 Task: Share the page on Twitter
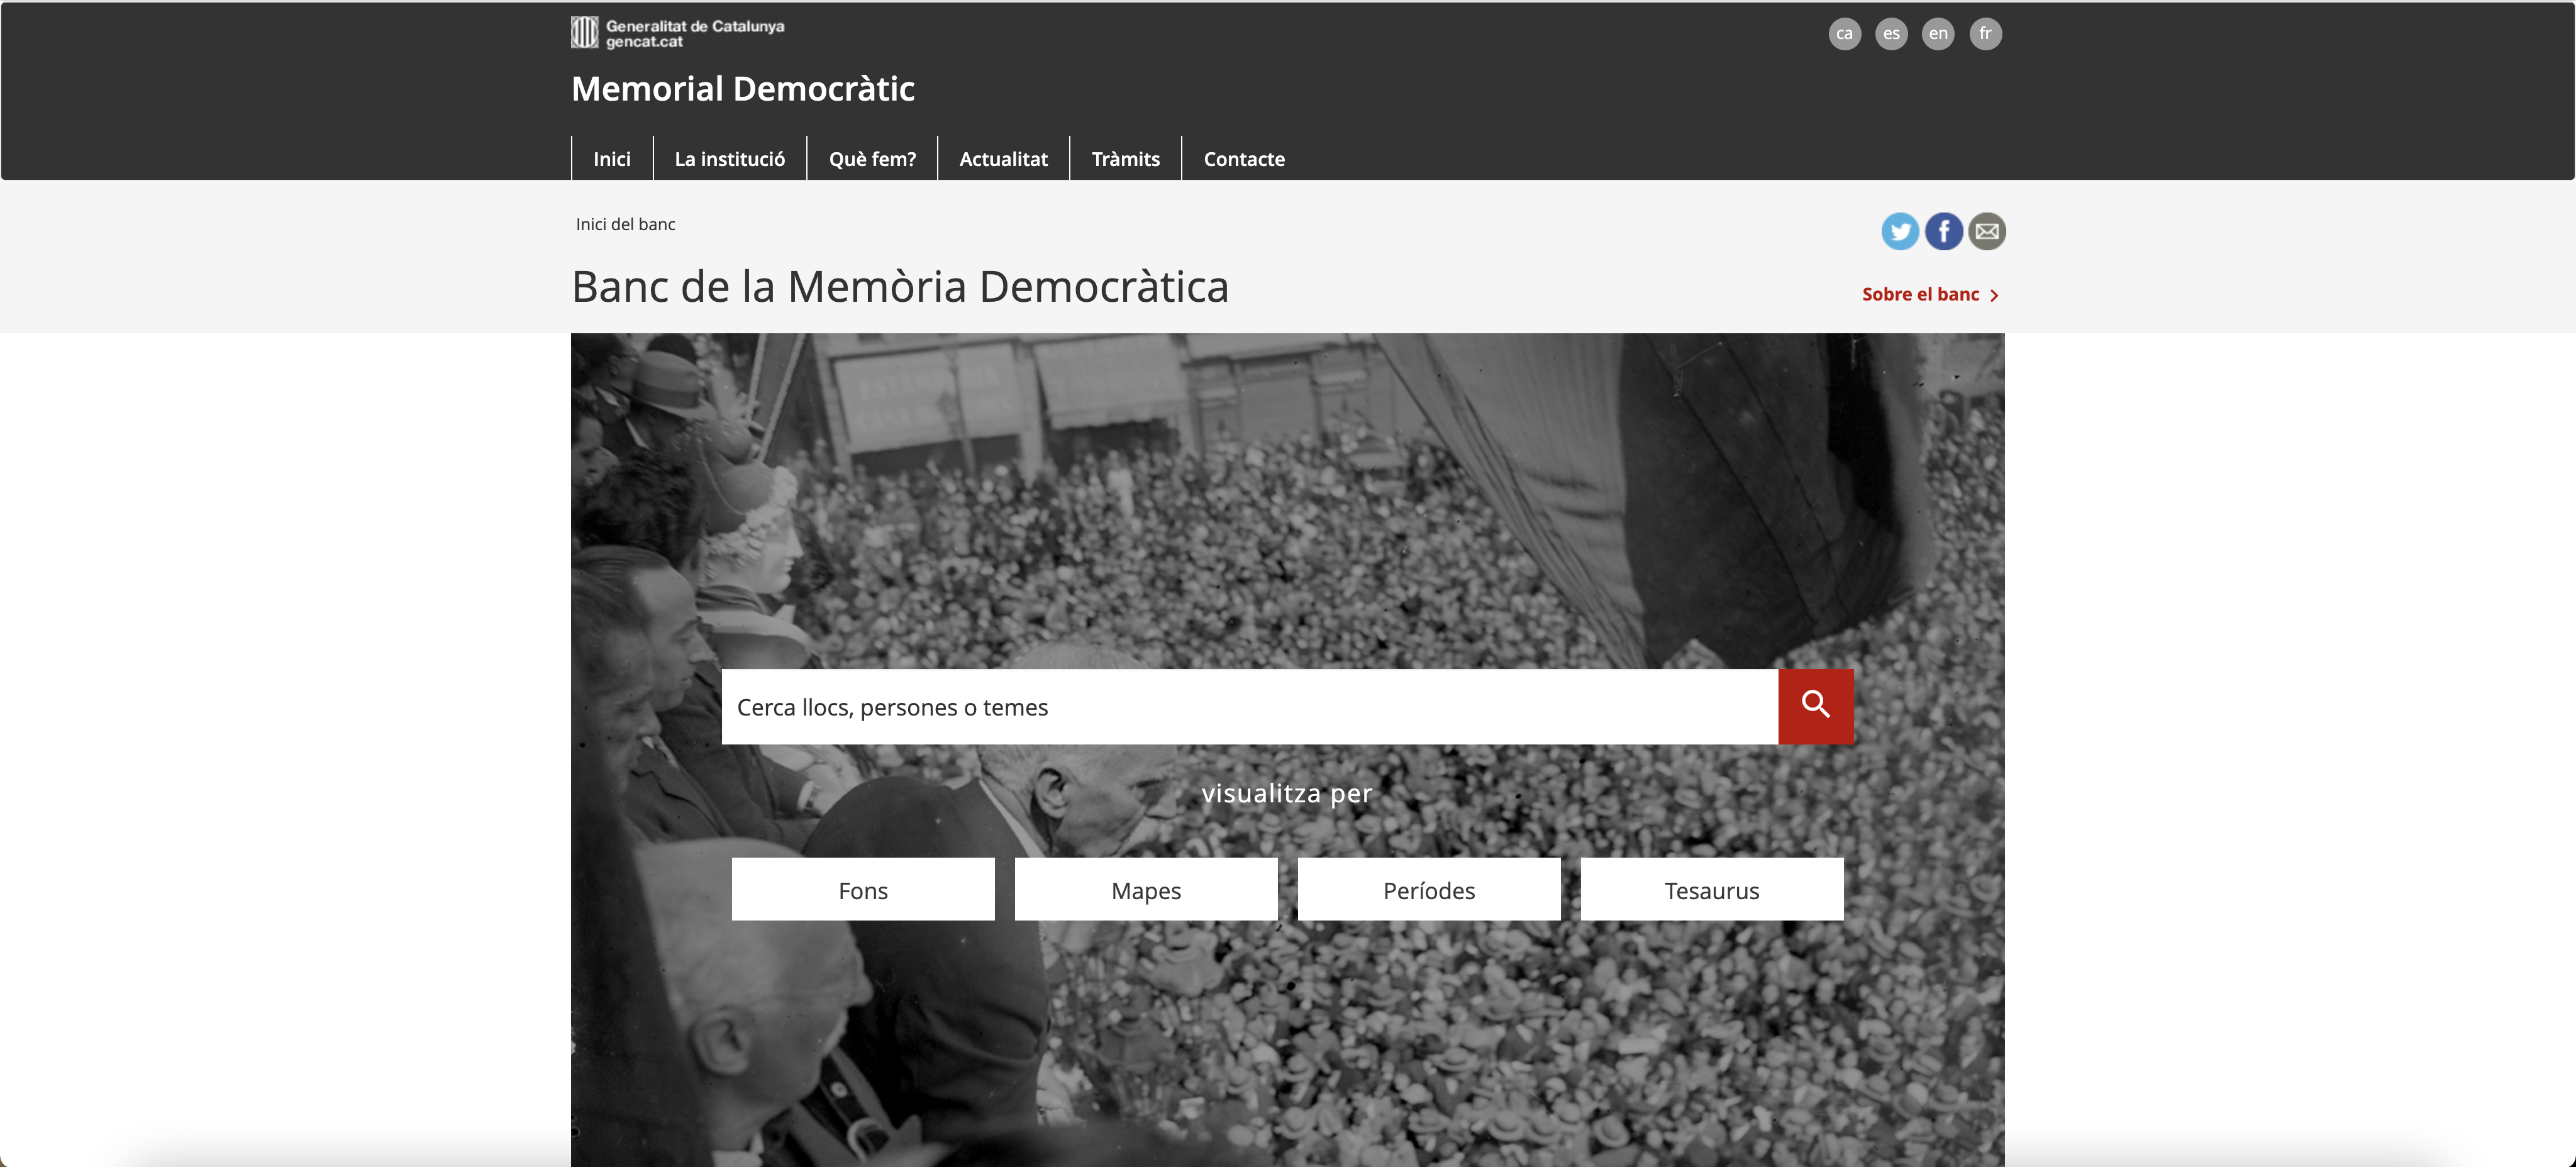click(x=1899, y=232)
